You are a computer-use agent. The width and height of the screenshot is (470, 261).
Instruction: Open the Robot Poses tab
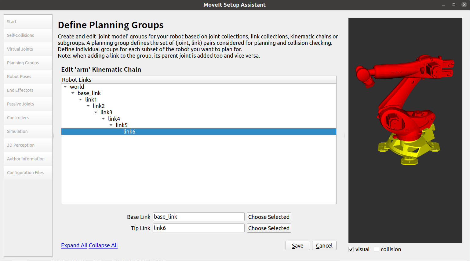(28, 77)
